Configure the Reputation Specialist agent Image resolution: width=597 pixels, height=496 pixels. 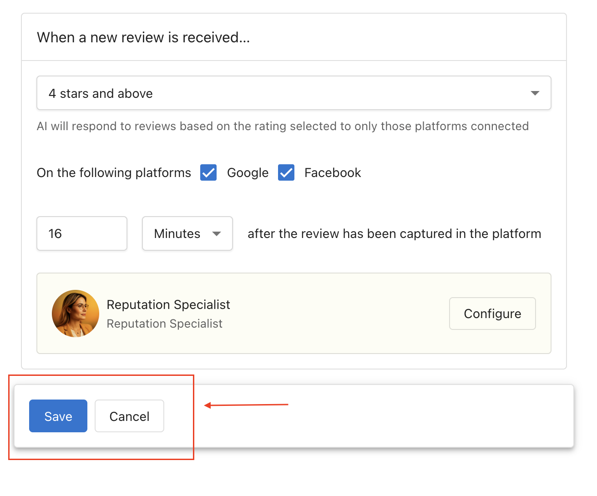tap(492, 314)
